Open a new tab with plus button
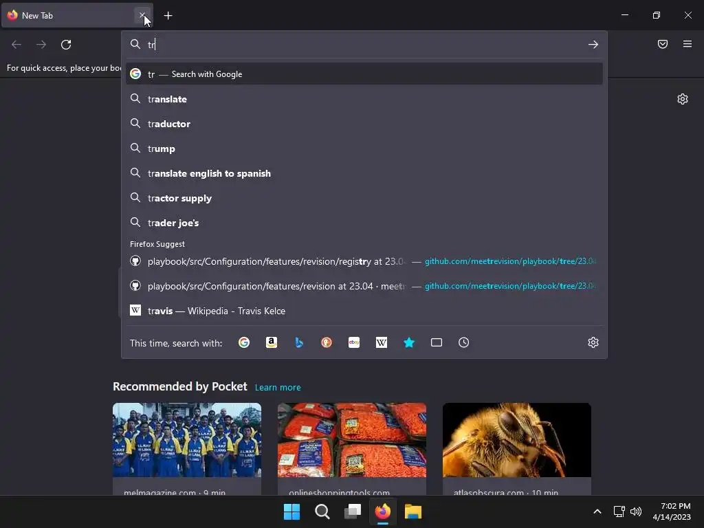This screenshot has width=704, height=528. coord(168,16)
